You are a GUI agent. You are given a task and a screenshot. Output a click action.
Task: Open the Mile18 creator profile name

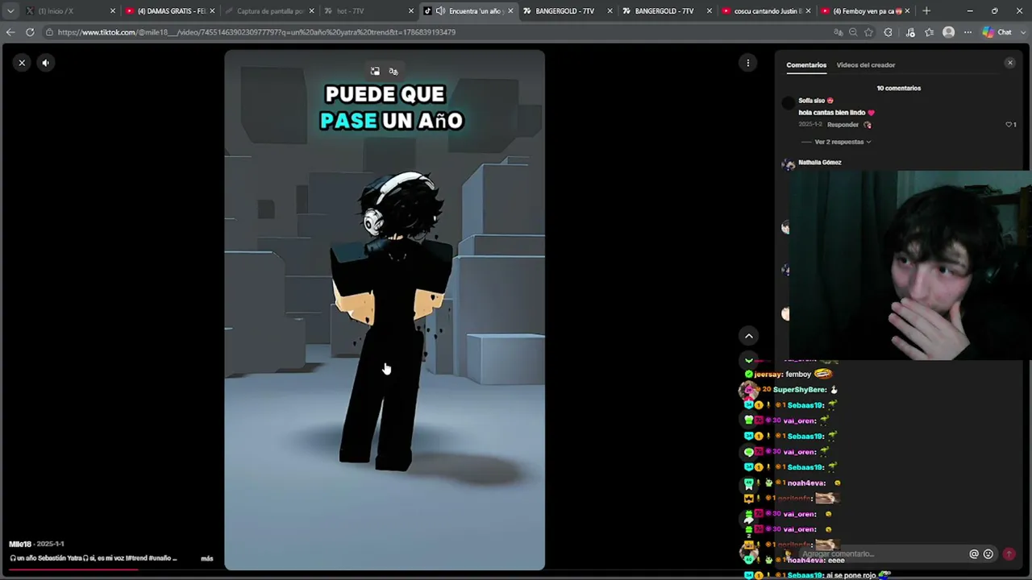click(20, 545)
